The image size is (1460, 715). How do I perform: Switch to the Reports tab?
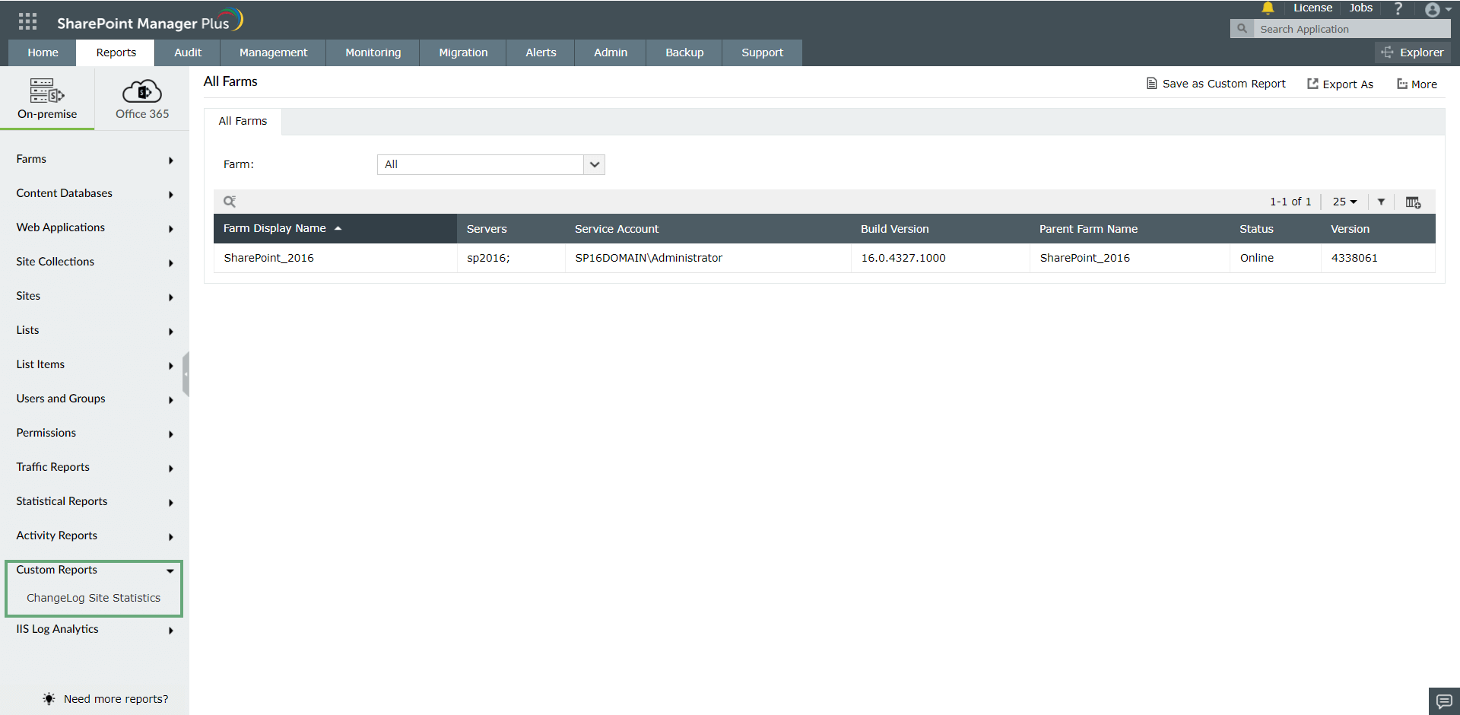[x=116, y=52]
